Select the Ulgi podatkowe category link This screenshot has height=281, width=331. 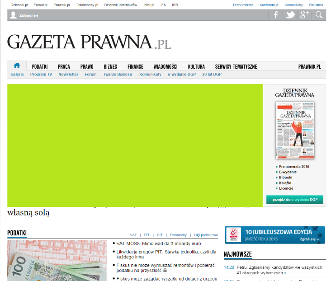point(206,235)
